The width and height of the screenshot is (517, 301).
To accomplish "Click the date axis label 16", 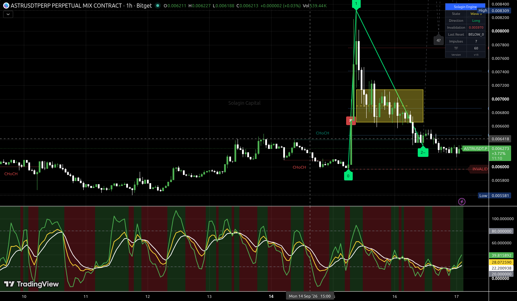I will pyautogui.click(x=395, y=297).
